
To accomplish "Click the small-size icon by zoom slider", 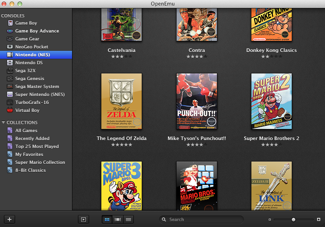I will point(270,219).
